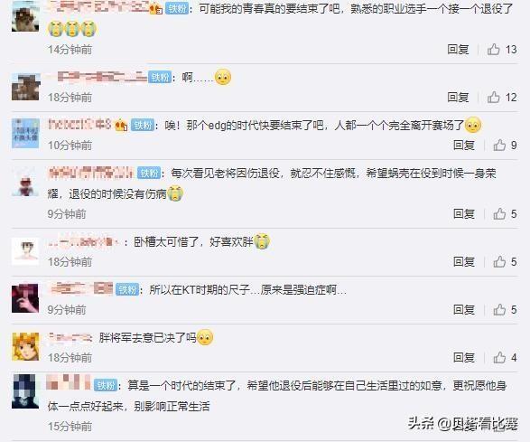530x442 pixels.
Task: Click 铁粉 badge on 算是一个时代 comment
Action: coord(106,385)
